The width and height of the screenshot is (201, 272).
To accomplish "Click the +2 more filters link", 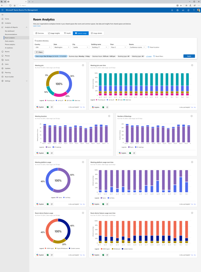I will point(149,56).
